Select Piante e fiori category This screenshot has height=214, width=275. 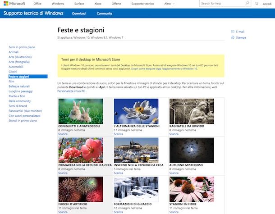[x=17, y=96]
